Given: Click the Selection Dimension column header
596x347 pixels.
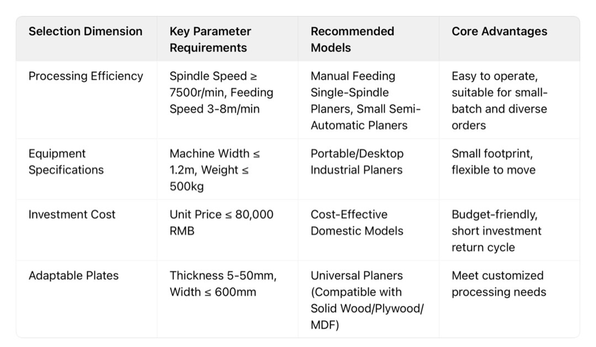Looking at the screenshot, I should tap(86, 31).
